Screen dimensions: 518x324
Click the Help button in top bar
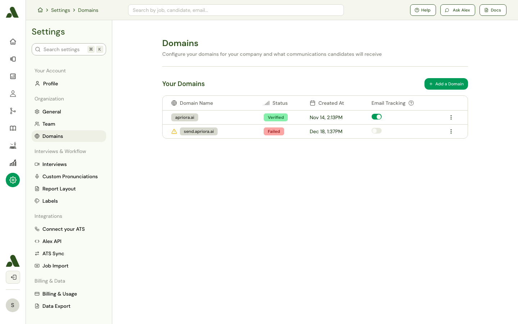click(423, 10)
